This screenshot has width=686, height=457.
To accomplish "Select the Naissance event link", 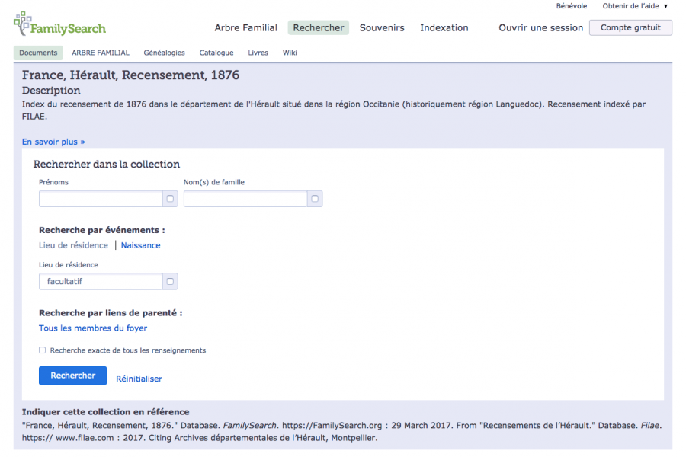I will pos(140,245).
